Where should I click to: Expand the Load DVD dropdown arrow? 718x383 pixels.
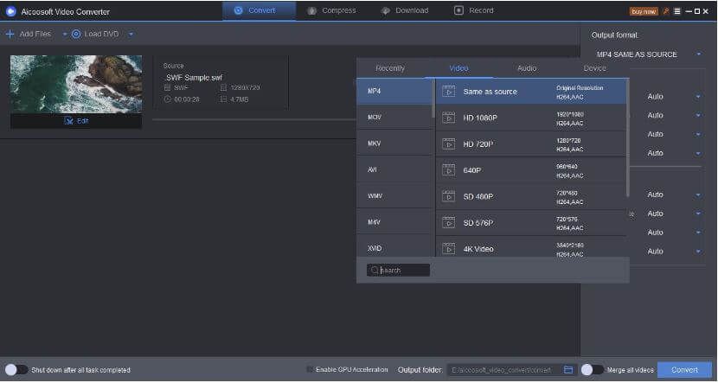[x=131, y=35]
